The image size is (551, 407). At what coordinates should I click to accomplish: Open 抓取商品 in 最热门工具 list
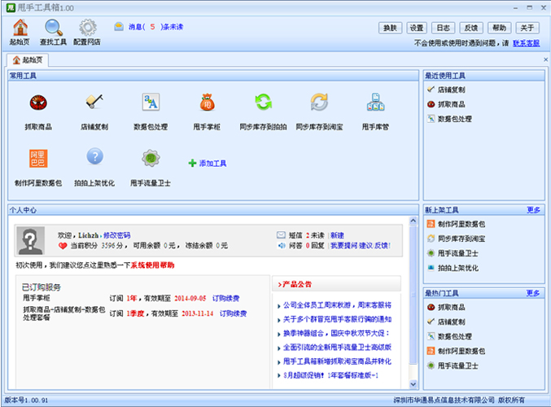click(x=451, y=307)
